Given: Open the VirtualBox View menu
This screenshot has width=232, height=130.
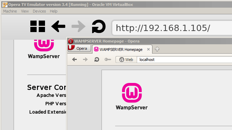Looking at the screenshot, I should click(25, 11).
